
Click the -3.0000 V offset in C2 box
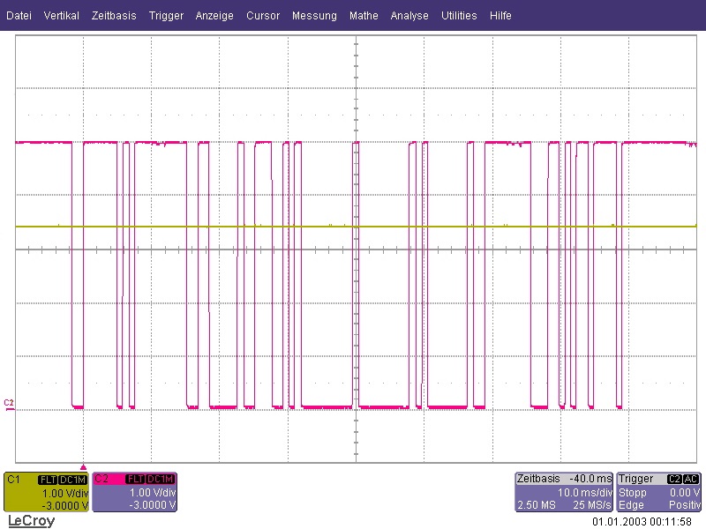(153, 505)
